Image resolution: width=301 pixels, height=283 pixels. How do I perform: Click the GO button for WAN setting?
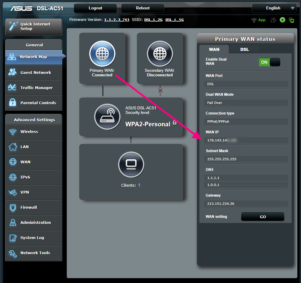click(262, 216)
